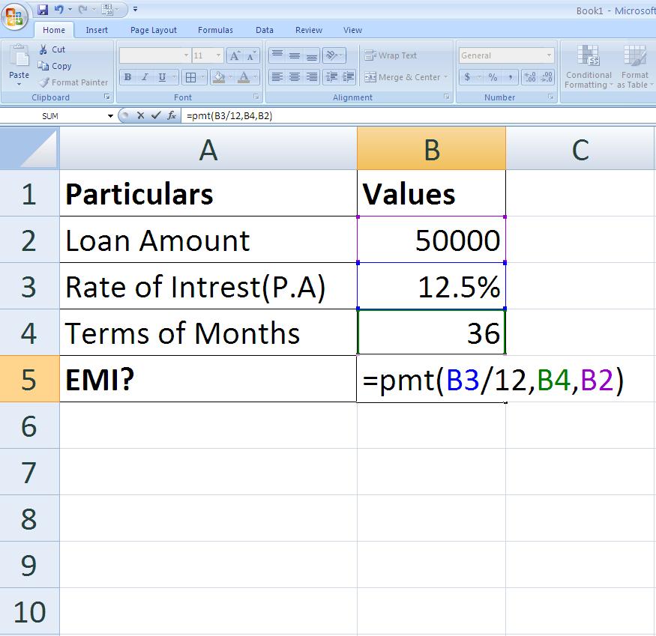Viewport: 656px width, 636px height.
Task: Toggle Underline formatting
Action: coord(161,78)
